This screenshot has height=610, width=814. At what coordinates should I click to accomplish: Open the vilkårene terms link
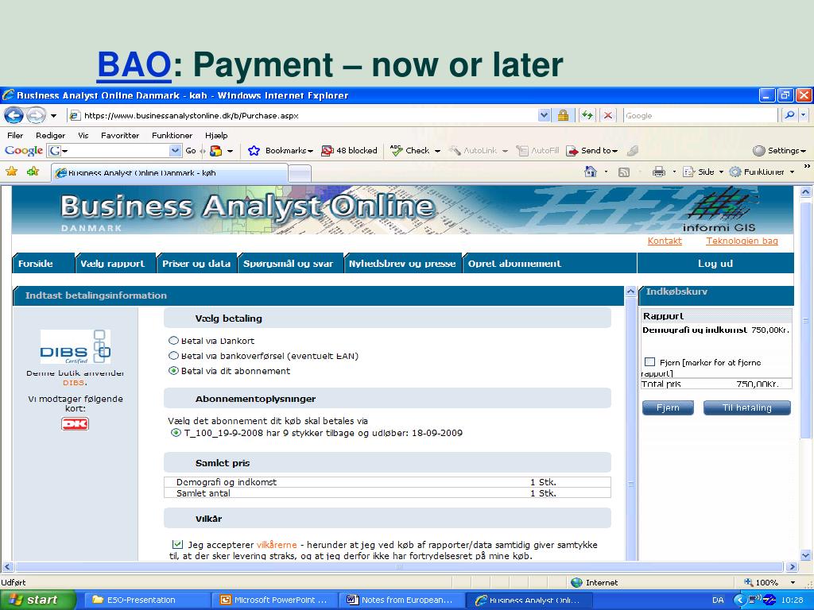tap(277, 545)
